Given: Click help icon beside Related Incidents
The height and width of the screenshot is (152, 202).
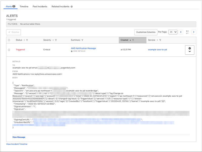Looking at the screenshot, I should [72, 7].
